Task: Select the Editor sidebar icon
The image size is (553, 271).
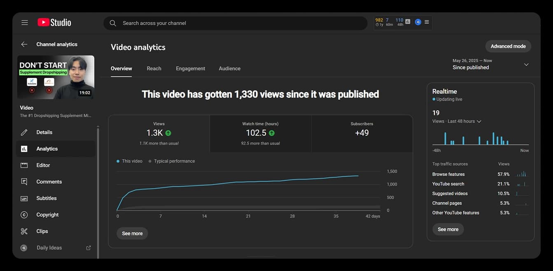Action: coord(25,165)
